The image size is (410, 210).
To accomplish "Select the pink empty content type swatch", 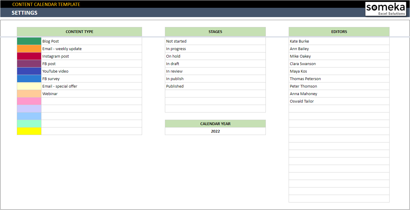I will pyautogui.click(x=29, y=101).
